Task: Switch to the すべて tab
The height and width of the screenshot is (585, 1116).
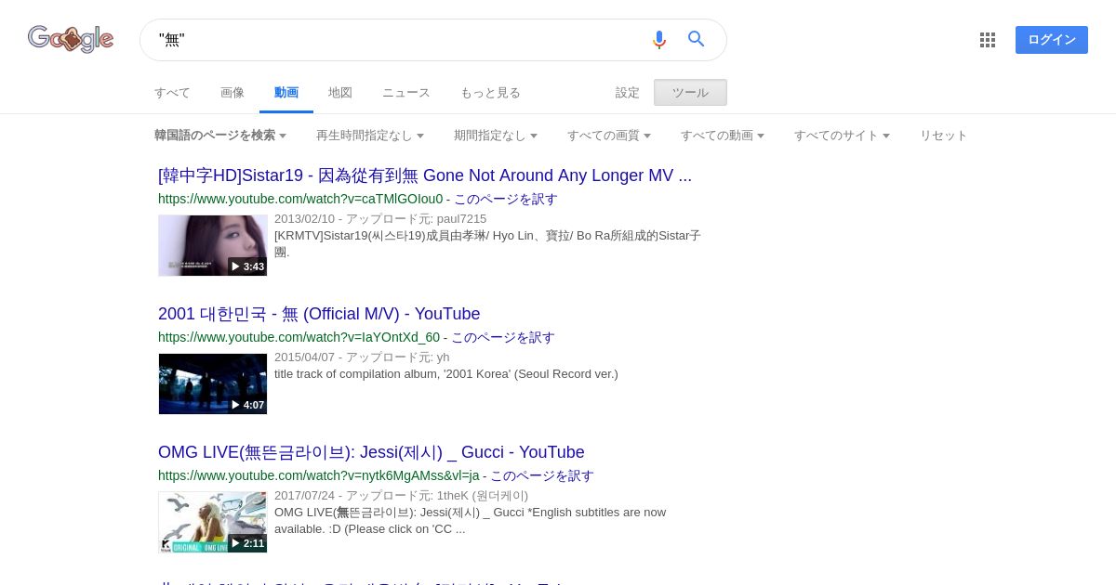Action: coord(172,93)
